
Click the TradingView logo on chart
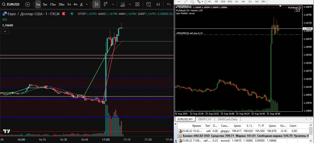7,131
